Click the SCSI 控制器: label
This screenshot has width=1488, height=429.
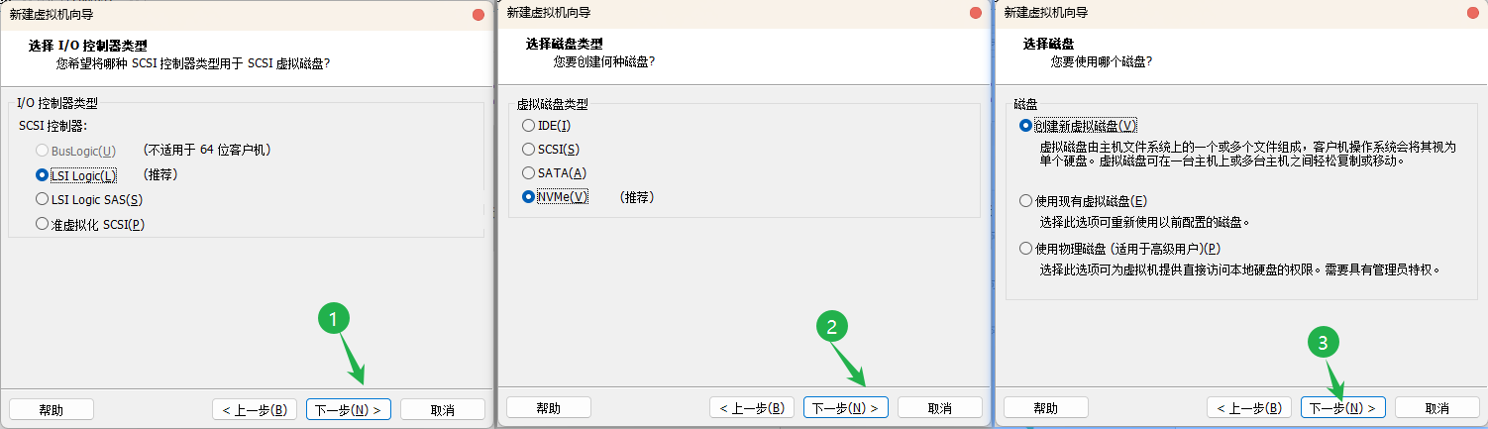pyautogui.click(x=53, y=126)
